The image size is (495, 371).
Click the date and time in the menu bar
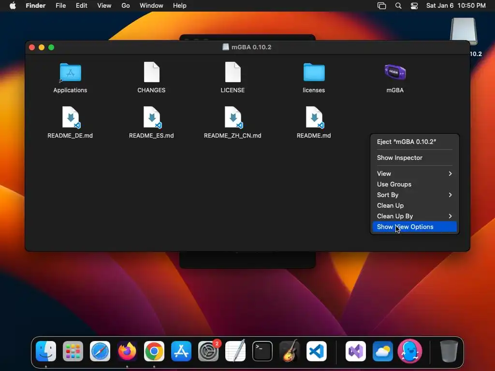coord(456,6)
